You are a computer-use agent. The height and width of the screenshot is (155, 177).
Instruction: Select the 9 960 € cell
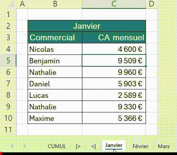114,72
